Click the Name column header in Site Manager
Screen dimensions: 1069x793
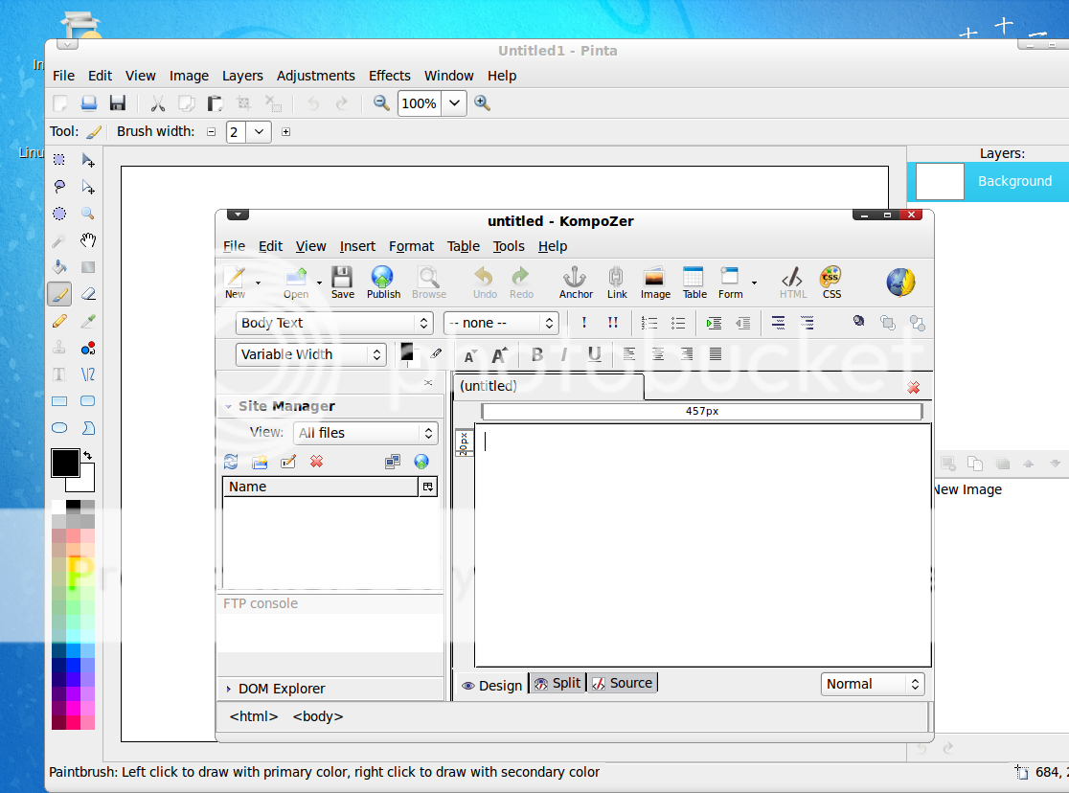coord(321,487)
